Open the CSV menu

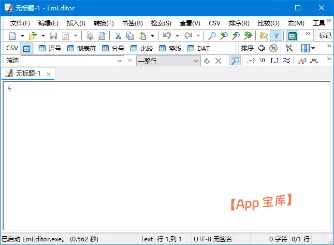pos(214,23)
